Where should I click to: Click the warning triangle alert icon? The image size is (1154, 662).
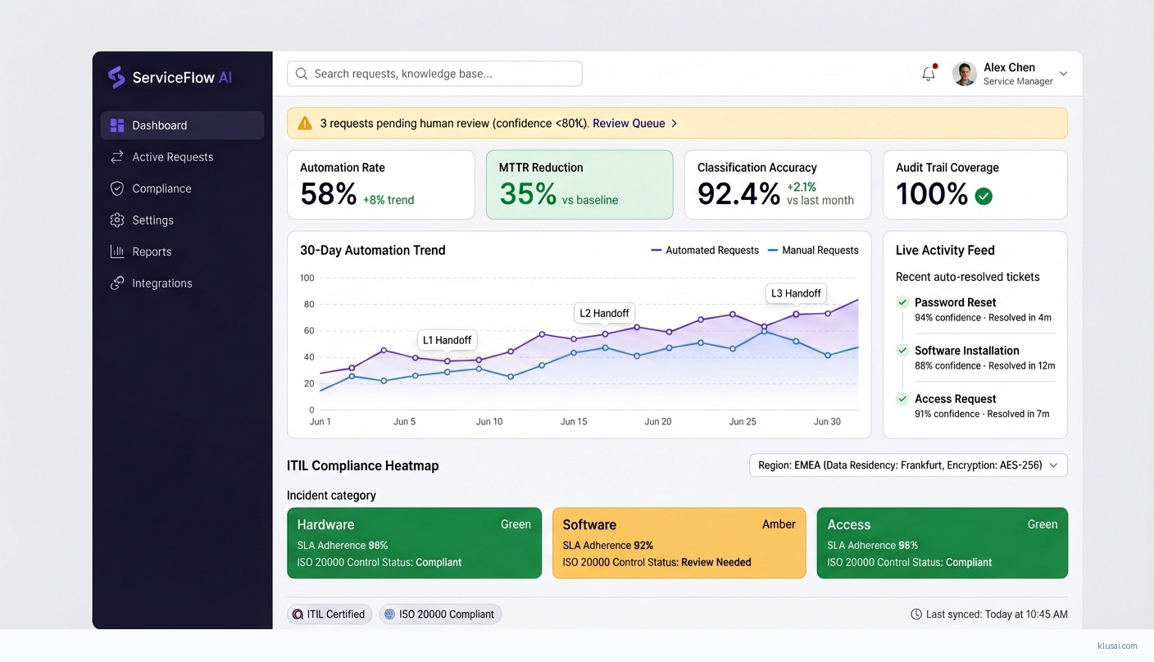coord(305,124)
